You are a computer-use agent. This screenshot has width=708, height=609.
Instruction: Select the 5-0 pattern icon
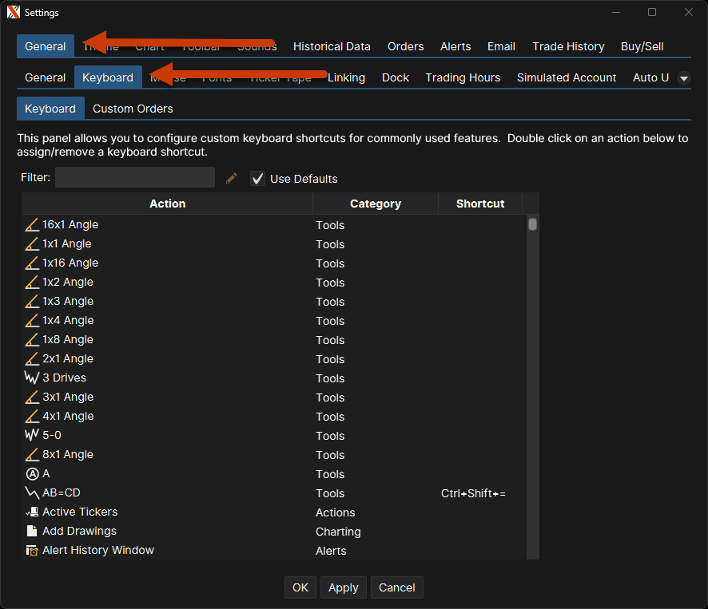32,436
